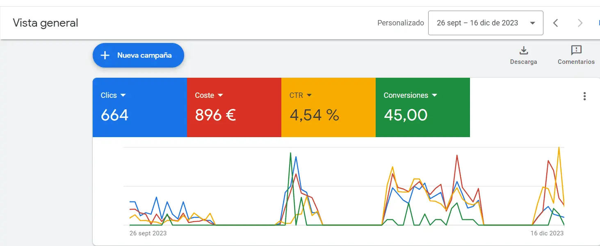Select the blue 664 clicks value

click(x=114, y=115)
